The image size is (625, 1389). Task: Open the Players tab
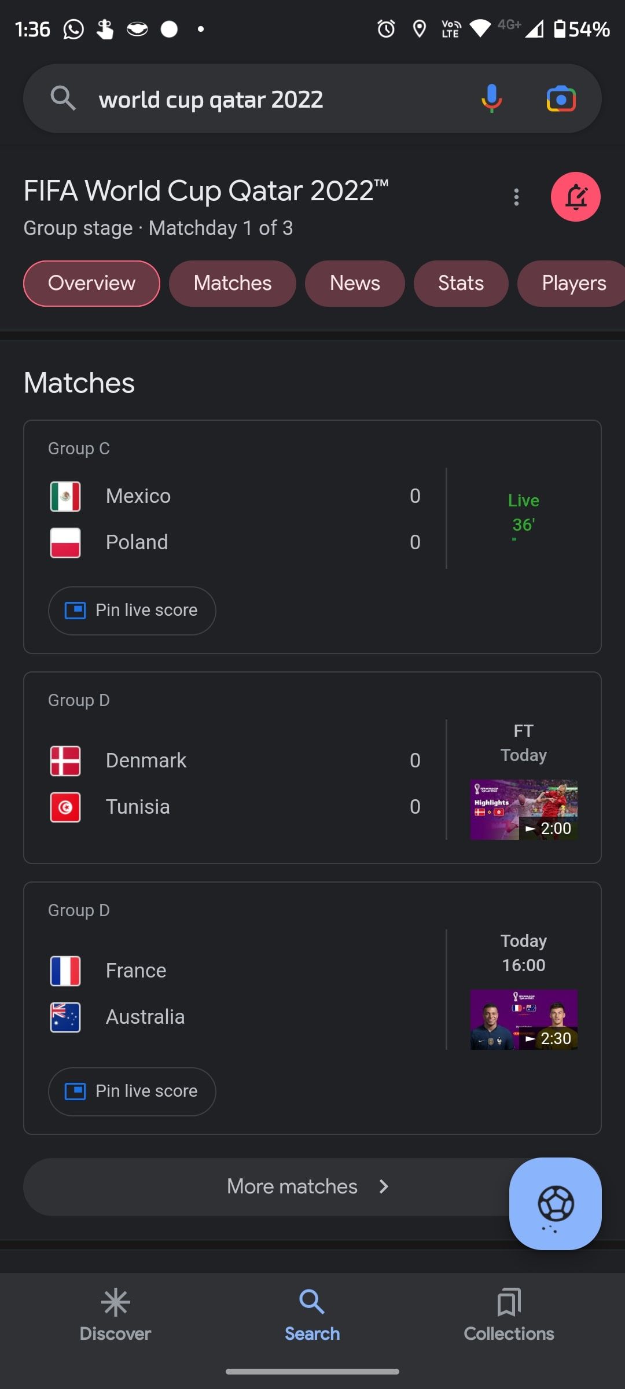(x=573, y=284)
